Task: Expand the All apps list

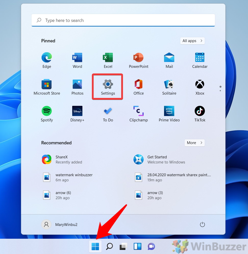Action: click(x=192, y=41)
